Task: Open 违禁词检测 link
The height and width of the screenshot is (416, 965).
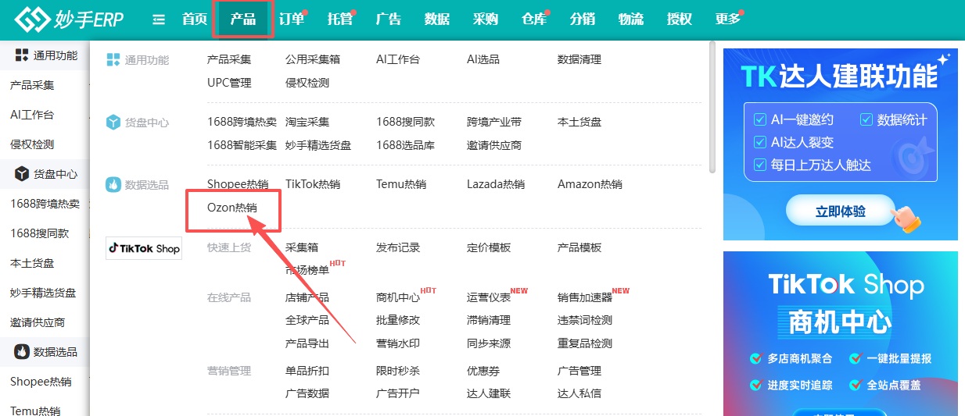Action: coord(585,320)
